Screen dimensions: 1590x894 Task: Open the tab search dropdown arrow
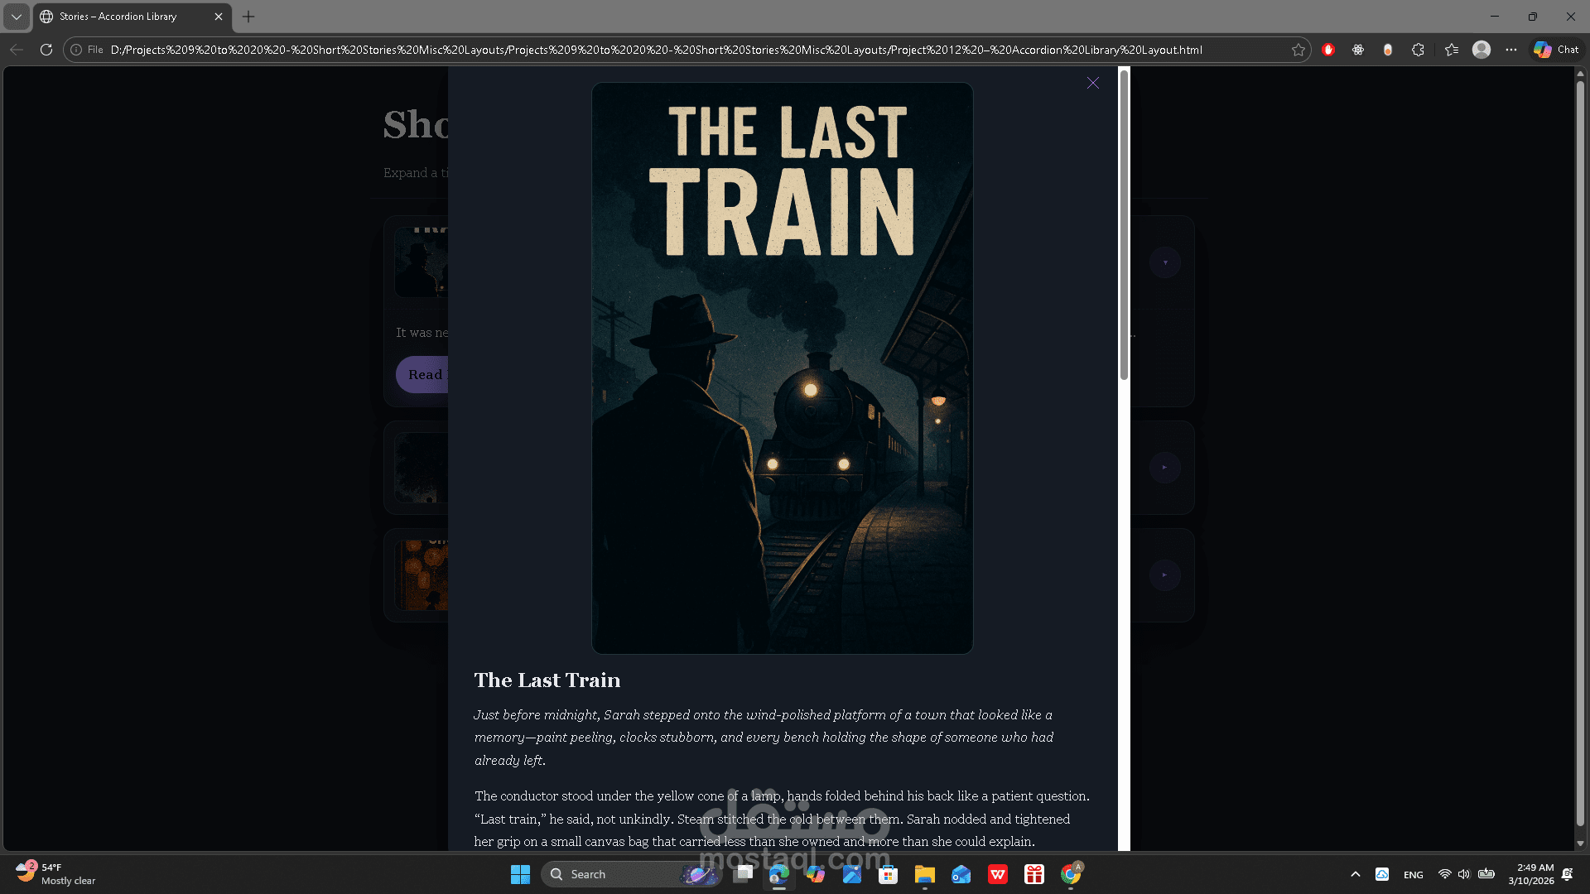[x=16, y=17]
